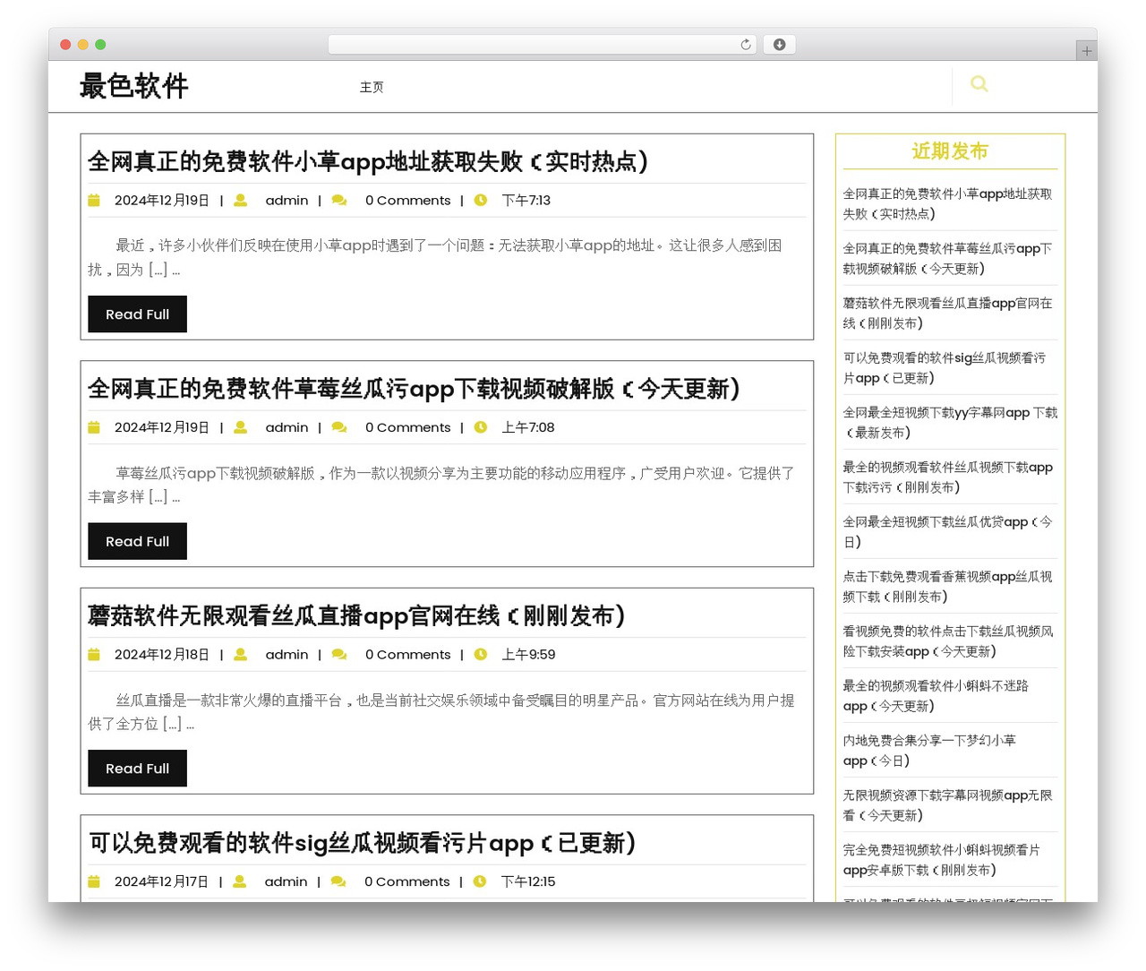Click admin author in 蘑菇软件 post

pos(286,655)
